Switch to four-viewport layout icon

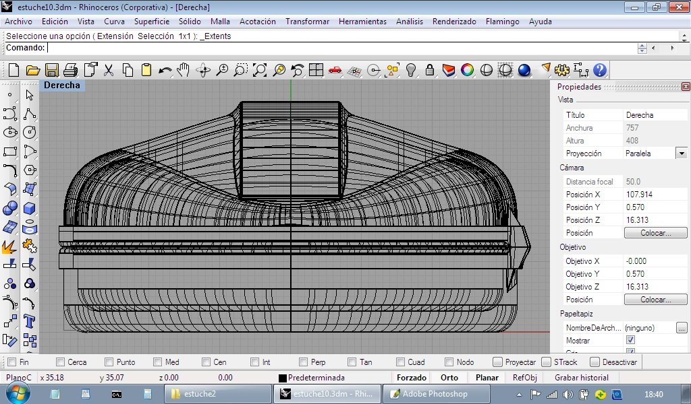[x=316, y=70]
